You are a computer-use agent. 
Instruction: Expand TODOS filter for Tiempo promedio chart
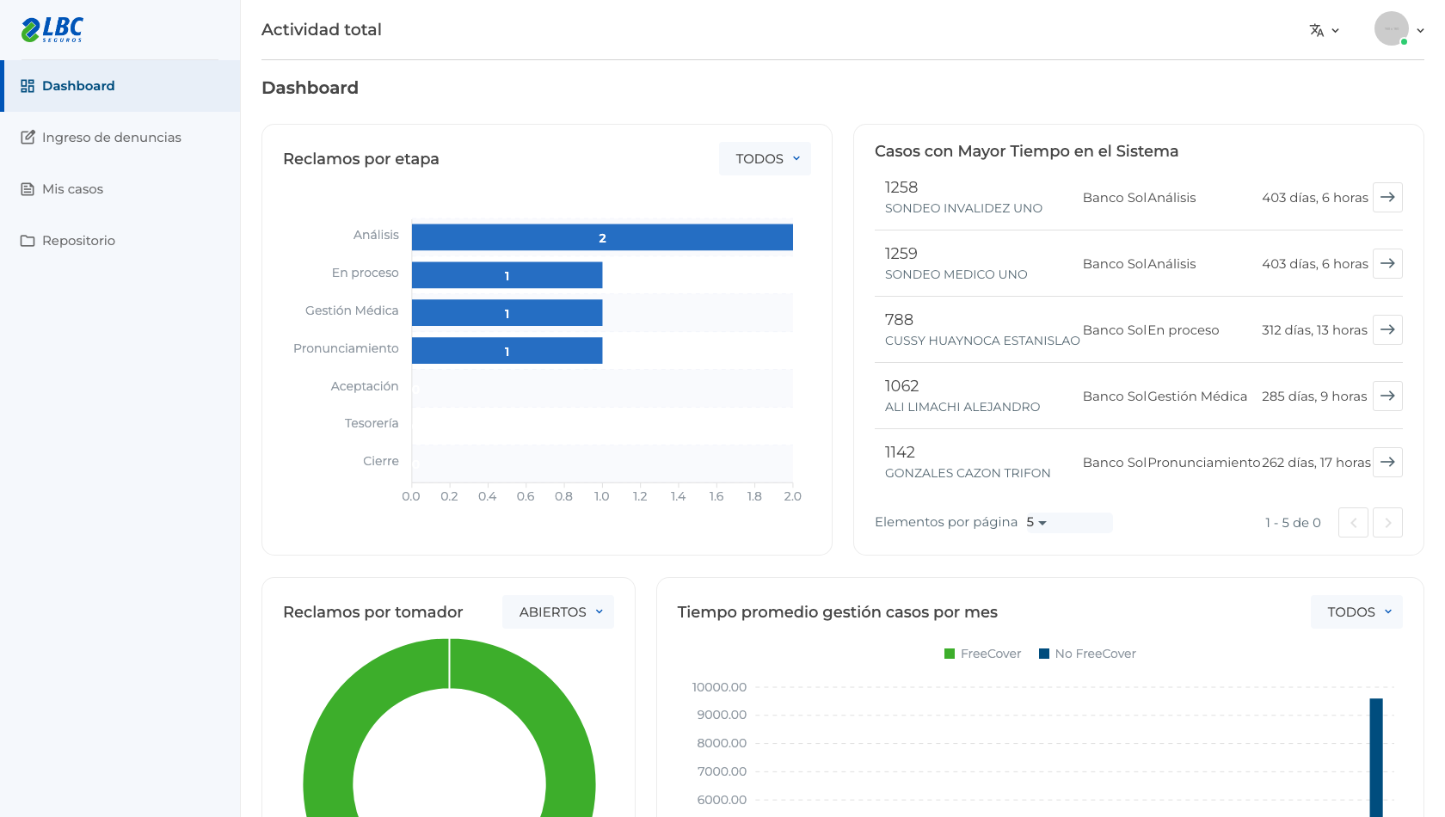point(1356,612)
